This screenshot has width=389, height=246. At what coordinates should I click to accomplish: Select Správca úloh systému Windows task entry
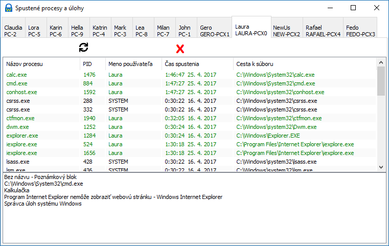point(42,204)
